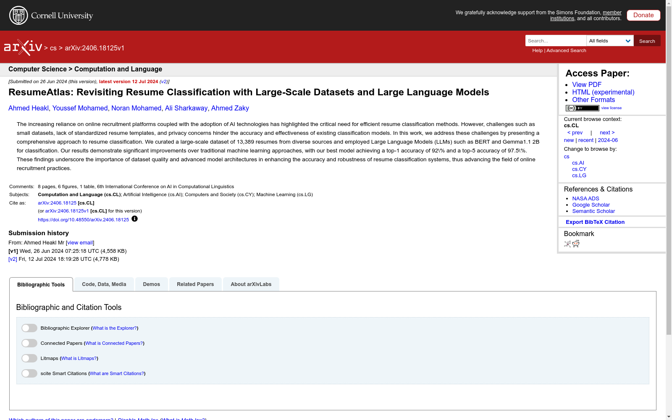
Task: Browse by cs.AI category
Action: [578, 163]
